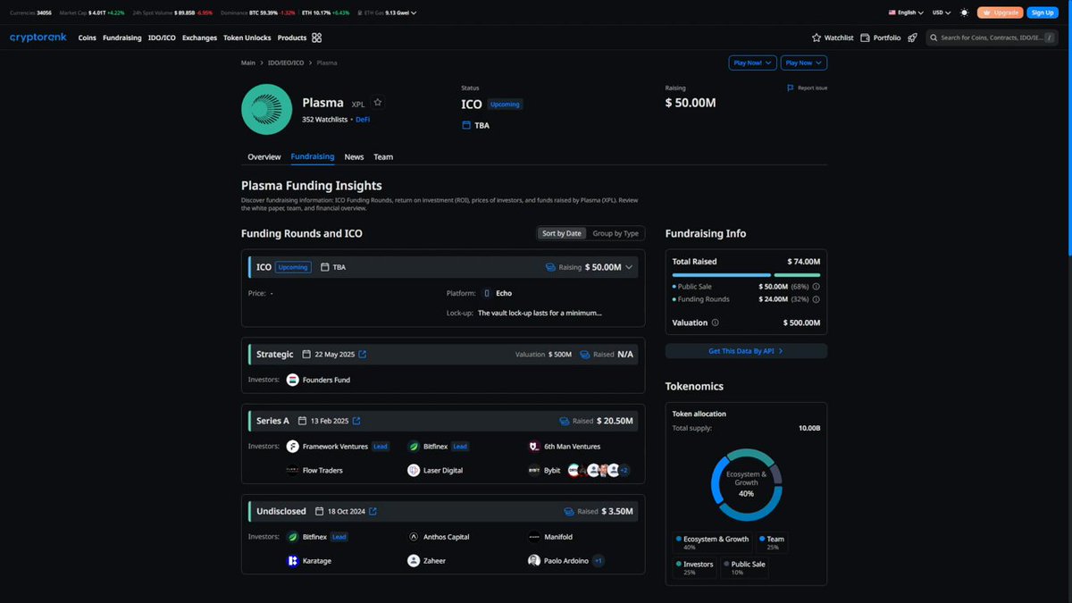Go to IDO/IEO/ICO breadcrumb link

click(286, 63)
